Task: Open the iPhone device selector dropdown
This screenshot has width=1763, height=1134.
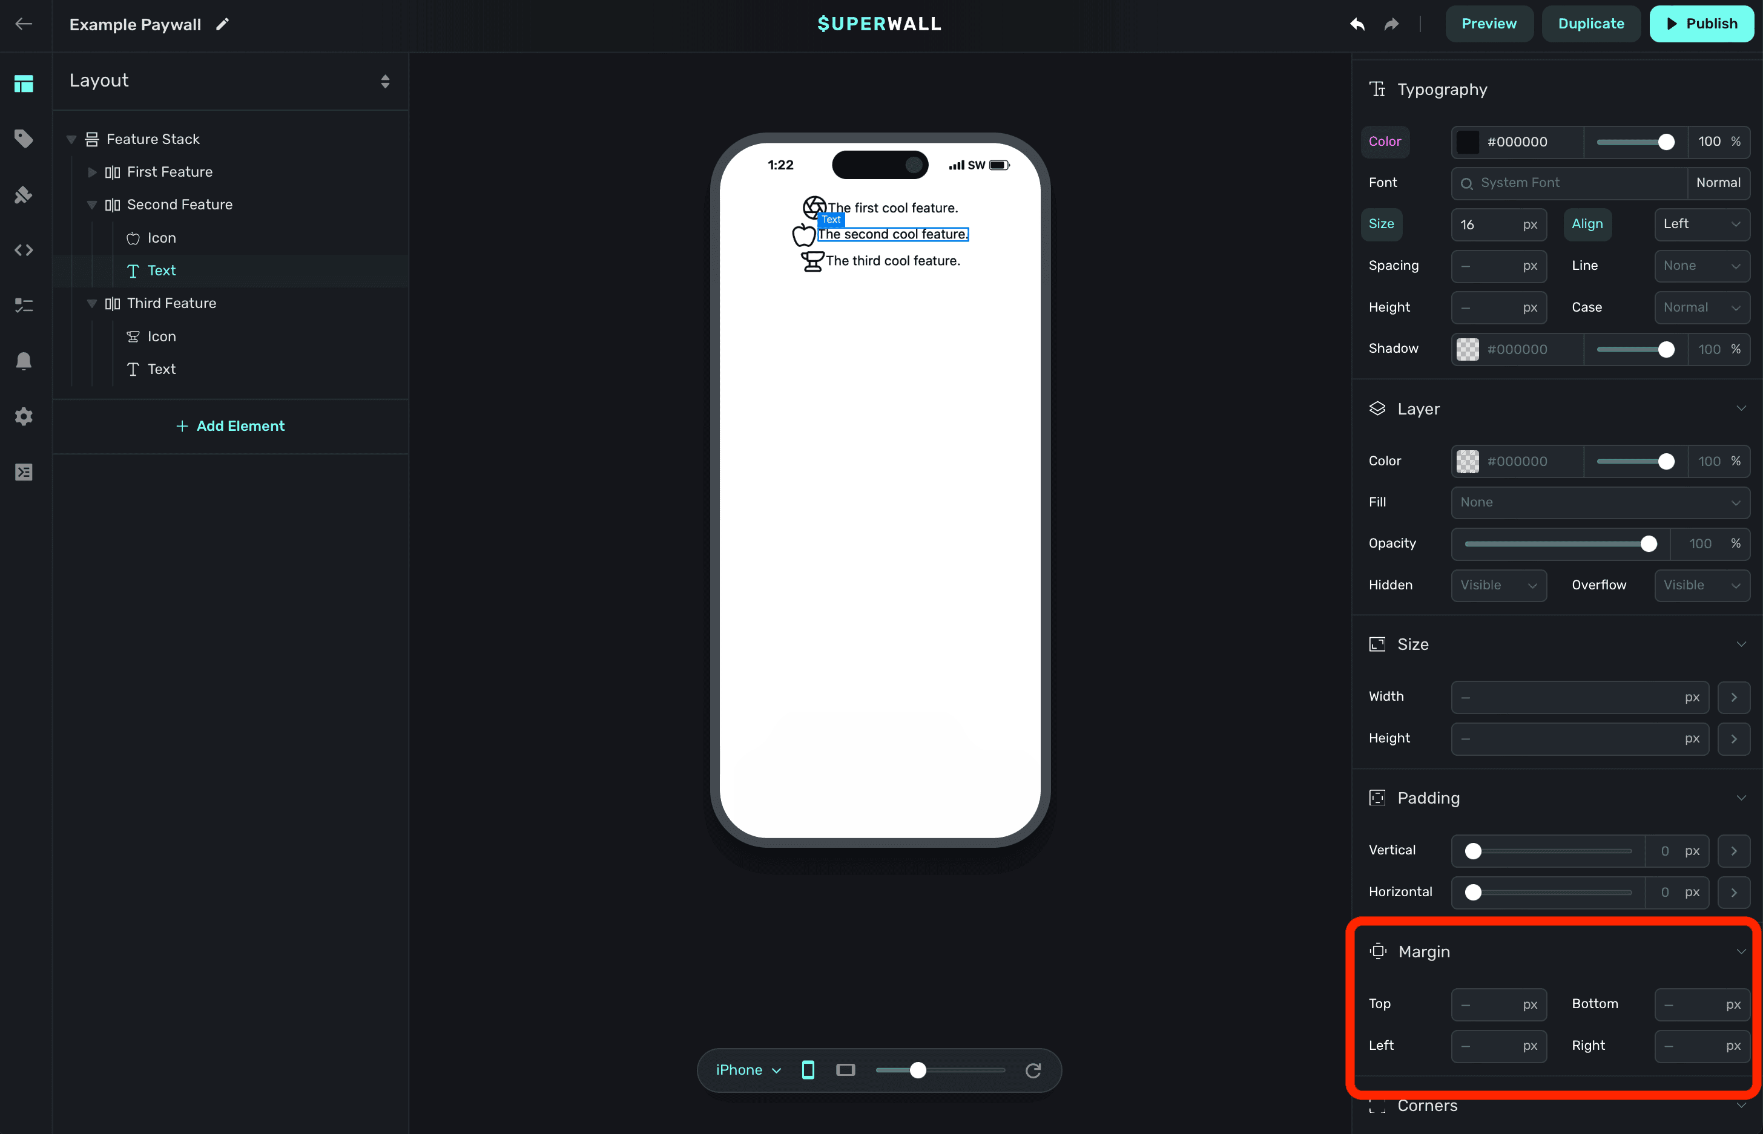Action: [x=748, y=1070]
